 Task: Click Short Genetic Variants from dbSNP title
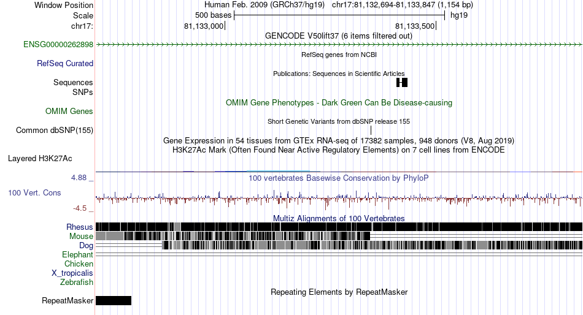[x=339, y=121]
